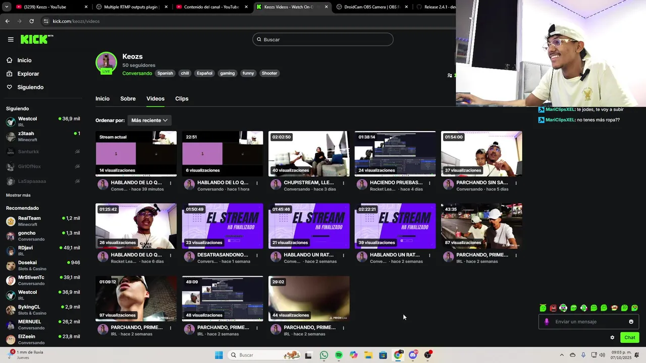Expand Mostrar más in following list

point(18,195)
